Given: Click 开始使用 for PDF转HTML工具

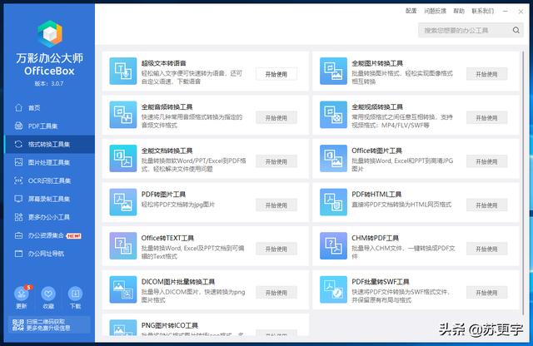Looking at the screenshot, I should tap(486, 205).
